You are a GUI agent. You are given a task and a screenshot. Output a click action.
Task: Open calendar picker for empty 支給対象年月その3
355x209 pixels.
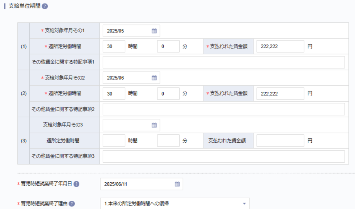pos(155,125)
